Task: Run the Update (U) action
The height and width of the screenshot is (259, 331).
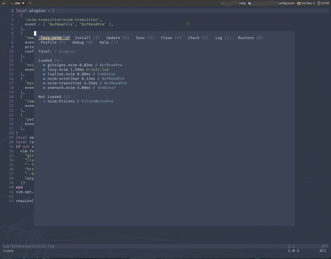Action: tap(118, 38)
